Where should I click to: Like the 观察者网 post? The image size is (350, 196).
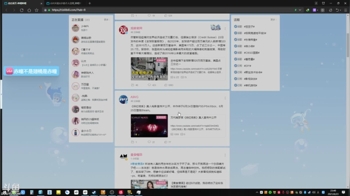pos(169,85)
